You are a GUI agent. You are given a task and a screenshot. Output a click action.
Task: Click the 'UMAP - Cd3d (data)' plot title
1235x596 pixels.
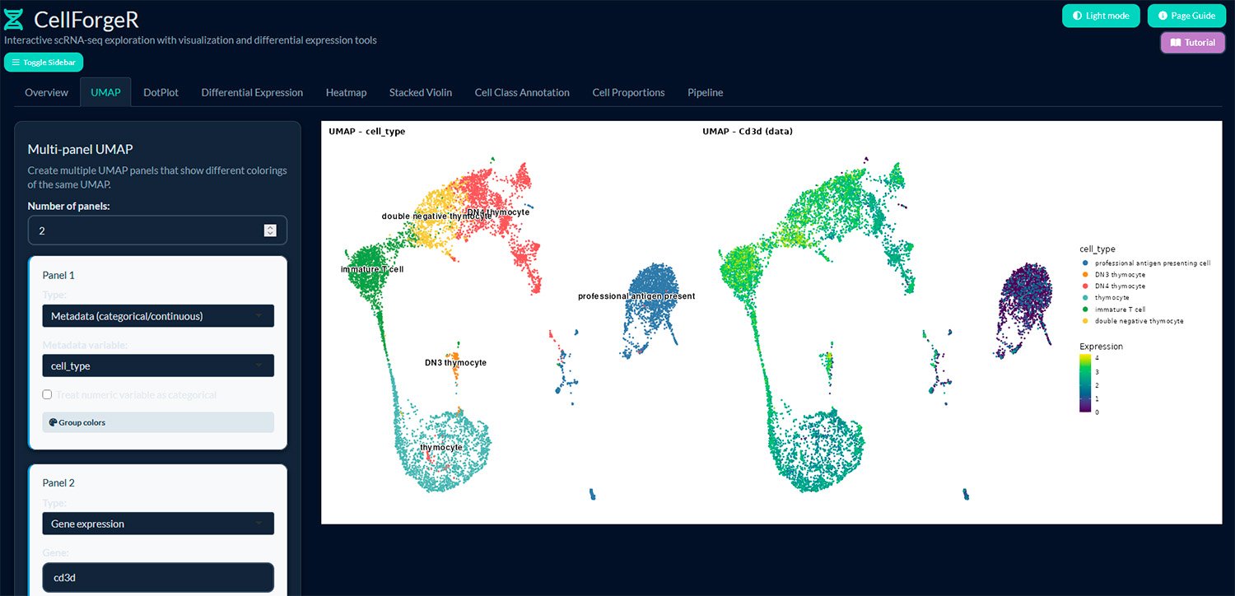click(x=748, y=131)
